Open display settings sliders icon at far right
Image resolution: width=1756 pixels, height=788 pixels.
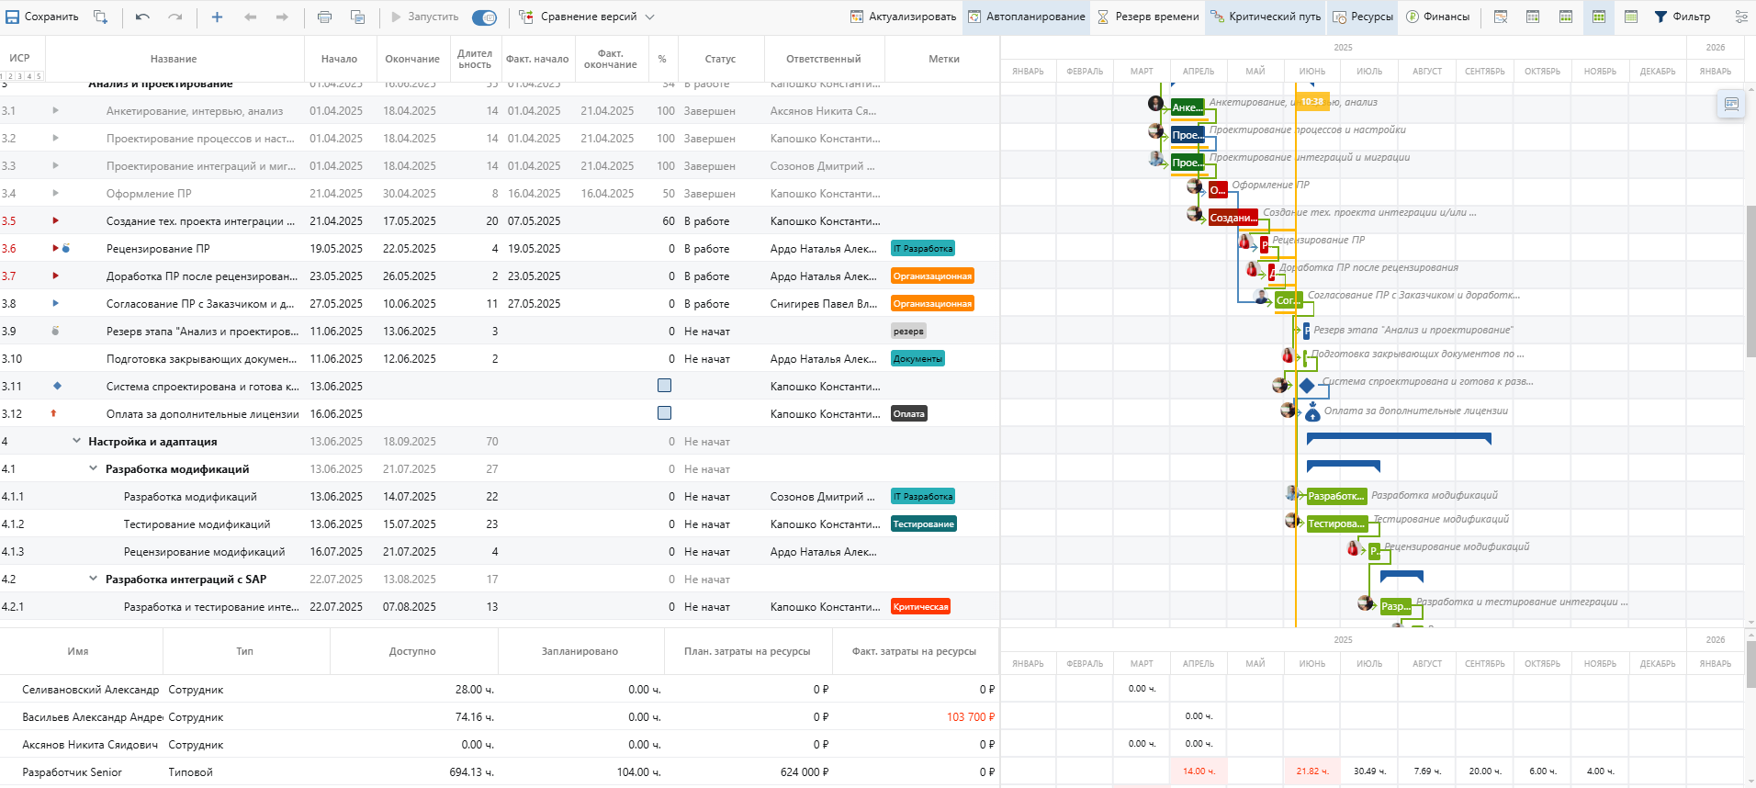[1740, 17]
